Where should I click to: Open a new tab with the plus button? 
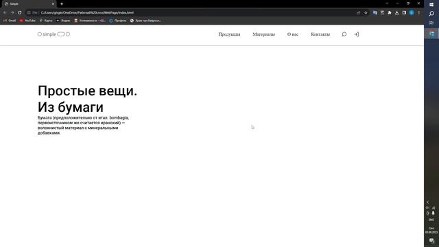coord(62,4)
